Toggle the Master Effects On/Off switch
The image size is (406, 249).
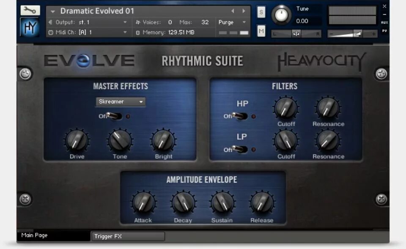pos(115,116)
